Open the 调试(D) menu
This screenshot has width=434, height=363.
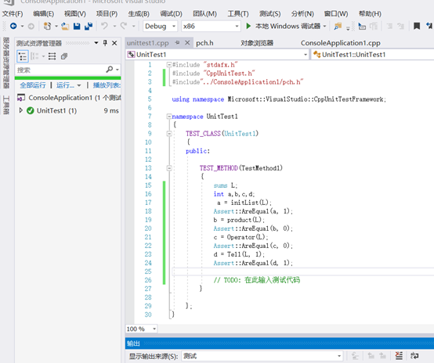[x=171, y=13]
